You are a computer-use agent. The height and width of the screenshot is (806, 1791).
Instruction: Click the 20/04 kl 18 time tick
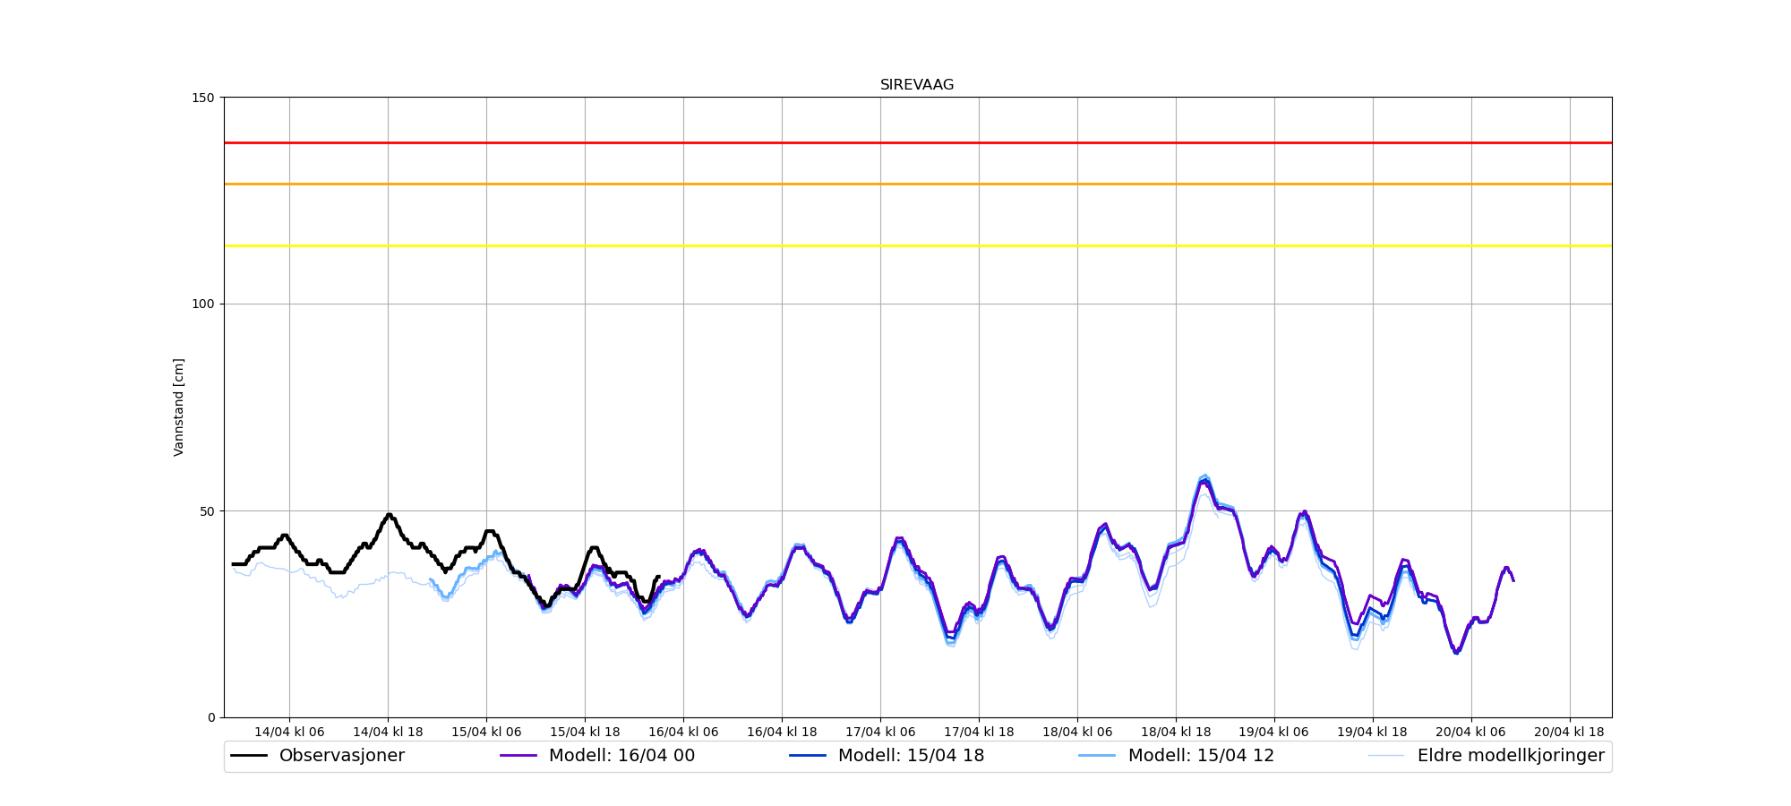pyautogui.click(x=1570, y=732)
